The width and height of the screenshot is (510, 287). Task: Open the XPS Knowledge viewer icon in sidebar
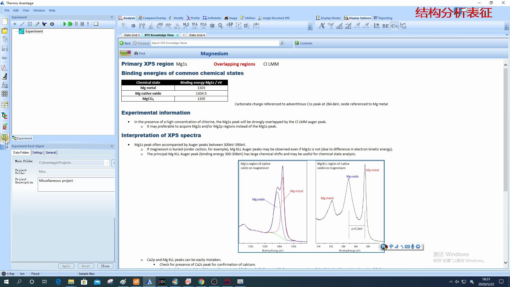click(x=5, y=138)
